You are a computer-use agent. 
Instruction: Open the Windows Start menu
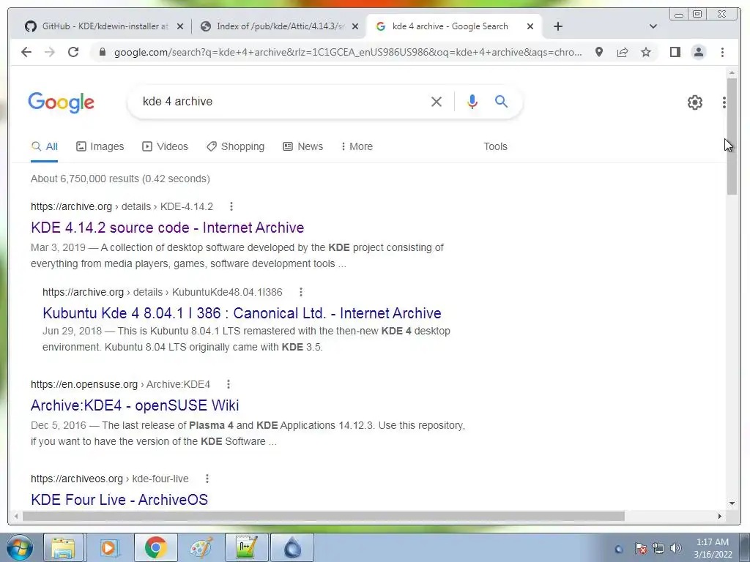click(19, 547)
